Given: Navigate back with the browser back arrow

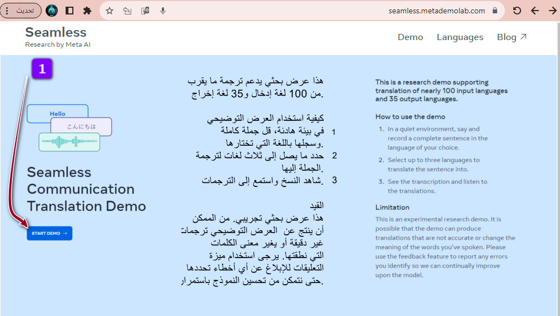Looking at the screenshot, I should tap(535, 11).
